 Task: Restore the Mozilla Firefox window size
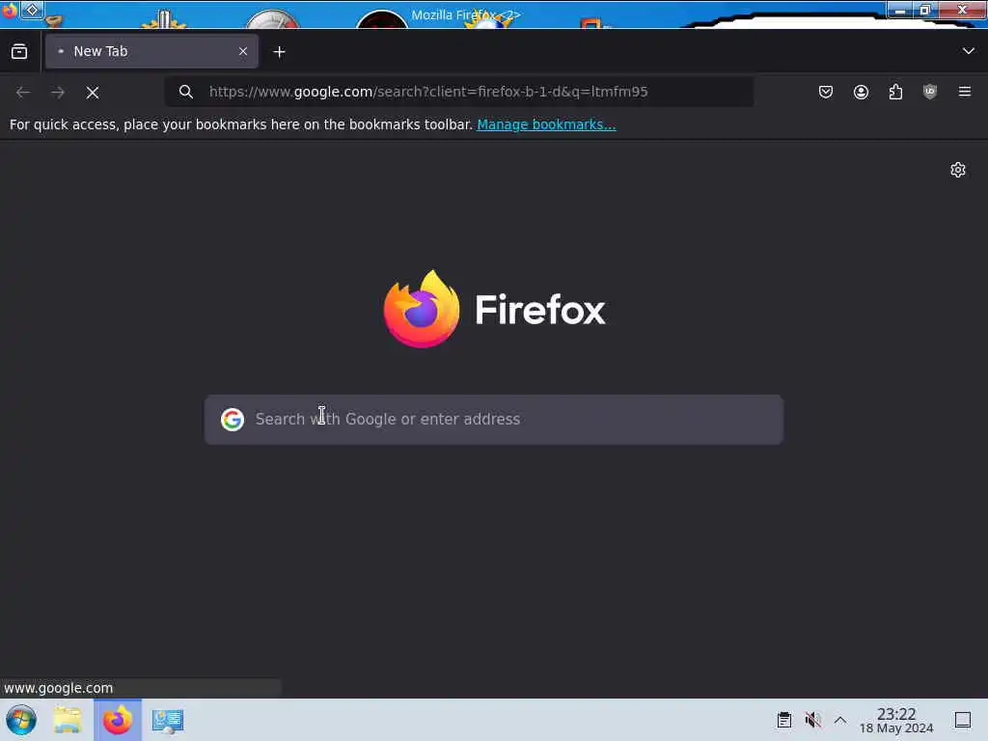(925, 10)
